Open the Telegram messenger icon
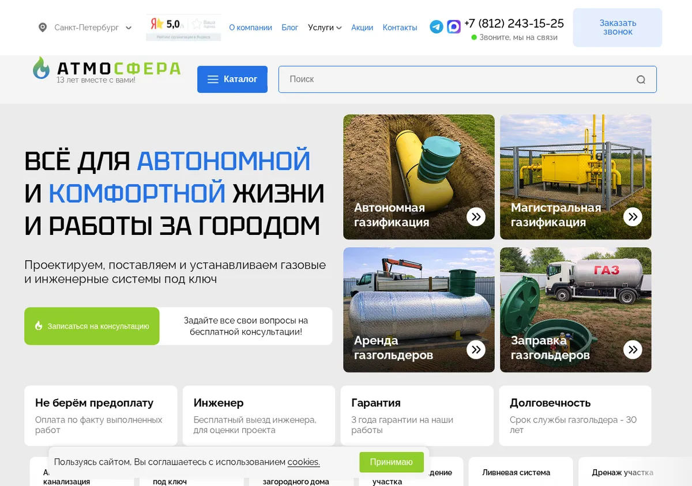The image size is (692, 486). (x=437, y=26)
